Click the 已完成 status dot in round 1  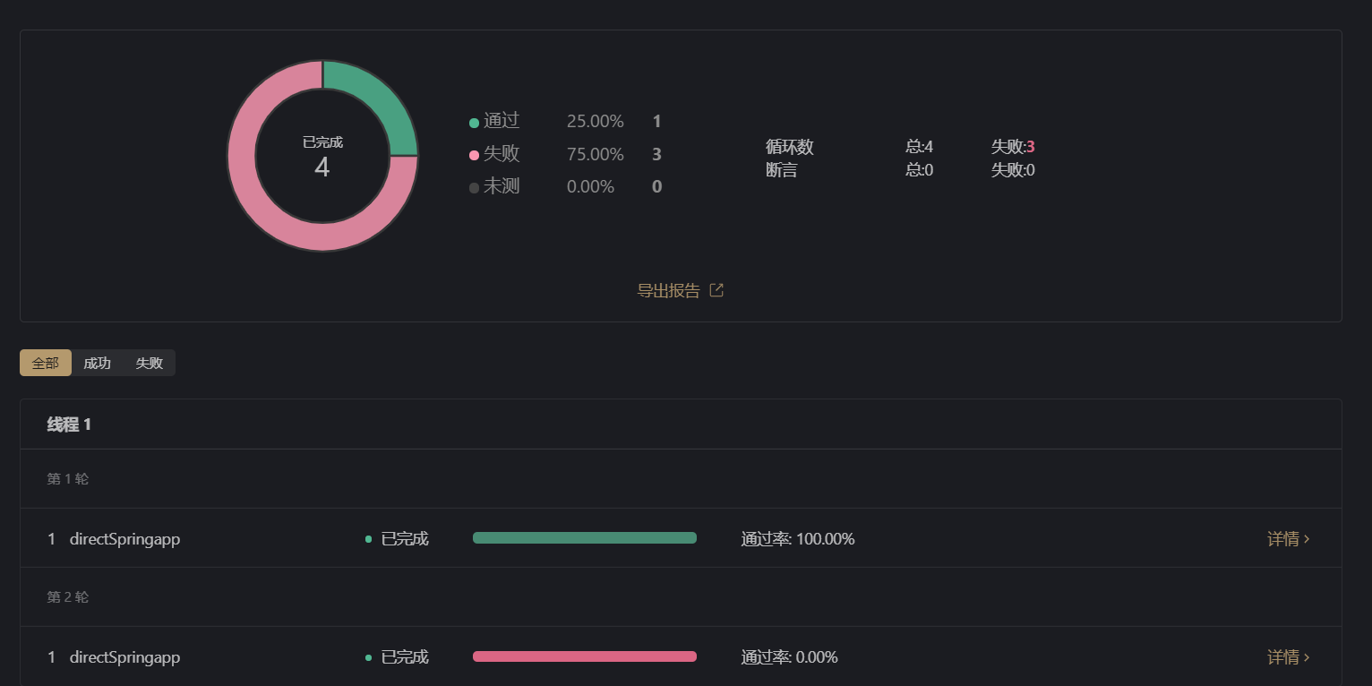[x=368, y=539]
